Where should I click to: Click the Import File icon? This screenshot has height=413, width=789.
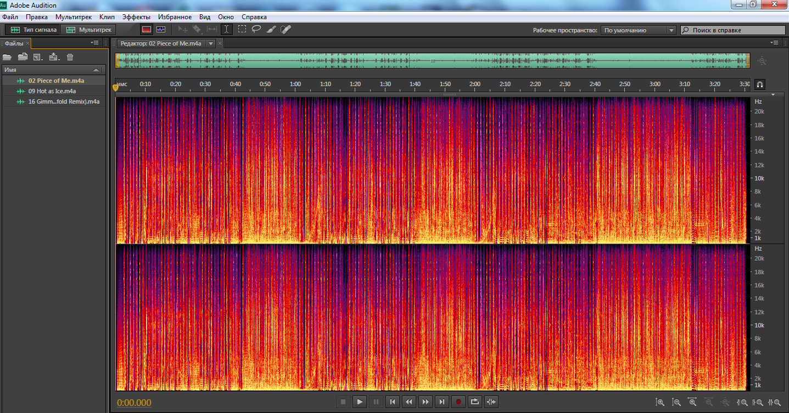23,57
